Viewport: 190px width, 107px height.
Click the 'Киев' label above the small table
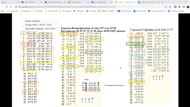(86, 80)
